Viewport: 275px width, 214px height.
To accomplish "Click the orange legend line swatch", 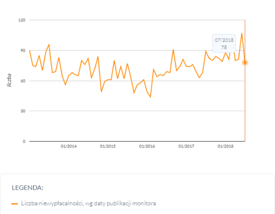I will click(15, 204).
